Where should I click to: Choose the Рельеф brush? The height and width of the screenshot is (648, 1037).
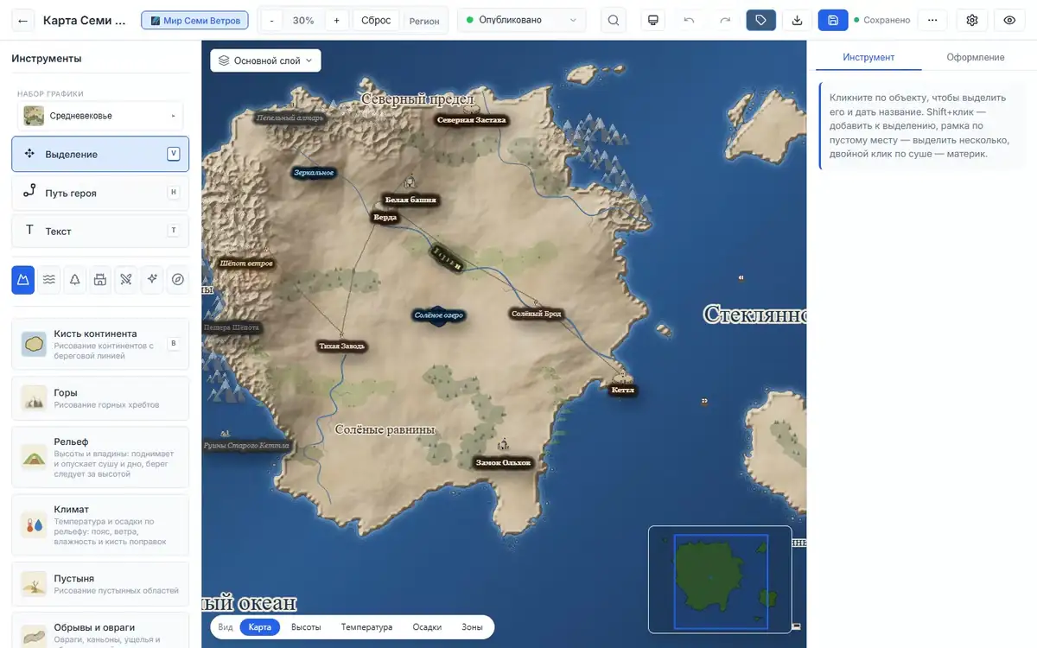tap(100, 457)
